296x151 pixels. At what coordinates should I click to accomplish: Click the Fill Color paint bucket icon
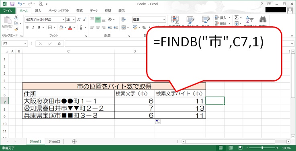tap(61, 28)
